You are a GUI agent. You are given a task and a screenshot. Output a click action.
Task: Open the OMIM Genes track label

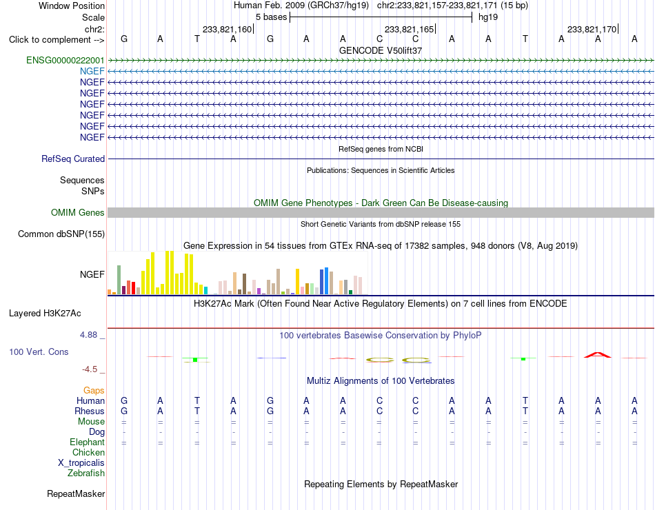(77, 212)
